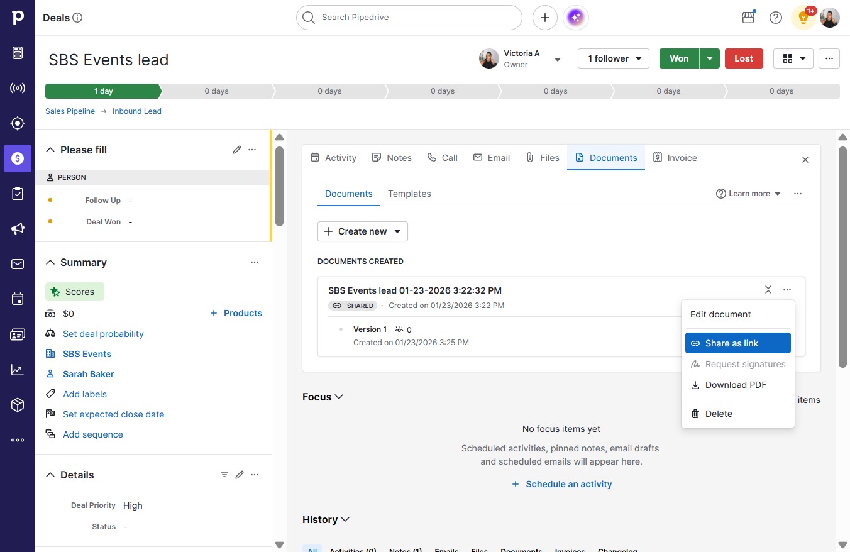Mark the deal as Won
Viewport: 850px width, 552px height.
(x=679, y=58)
